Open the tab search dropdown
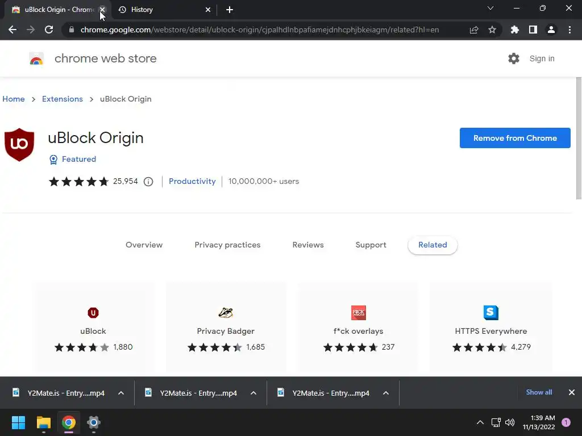Image resolution: width=582 pixels, height=436 pixels. coord(490,8)
